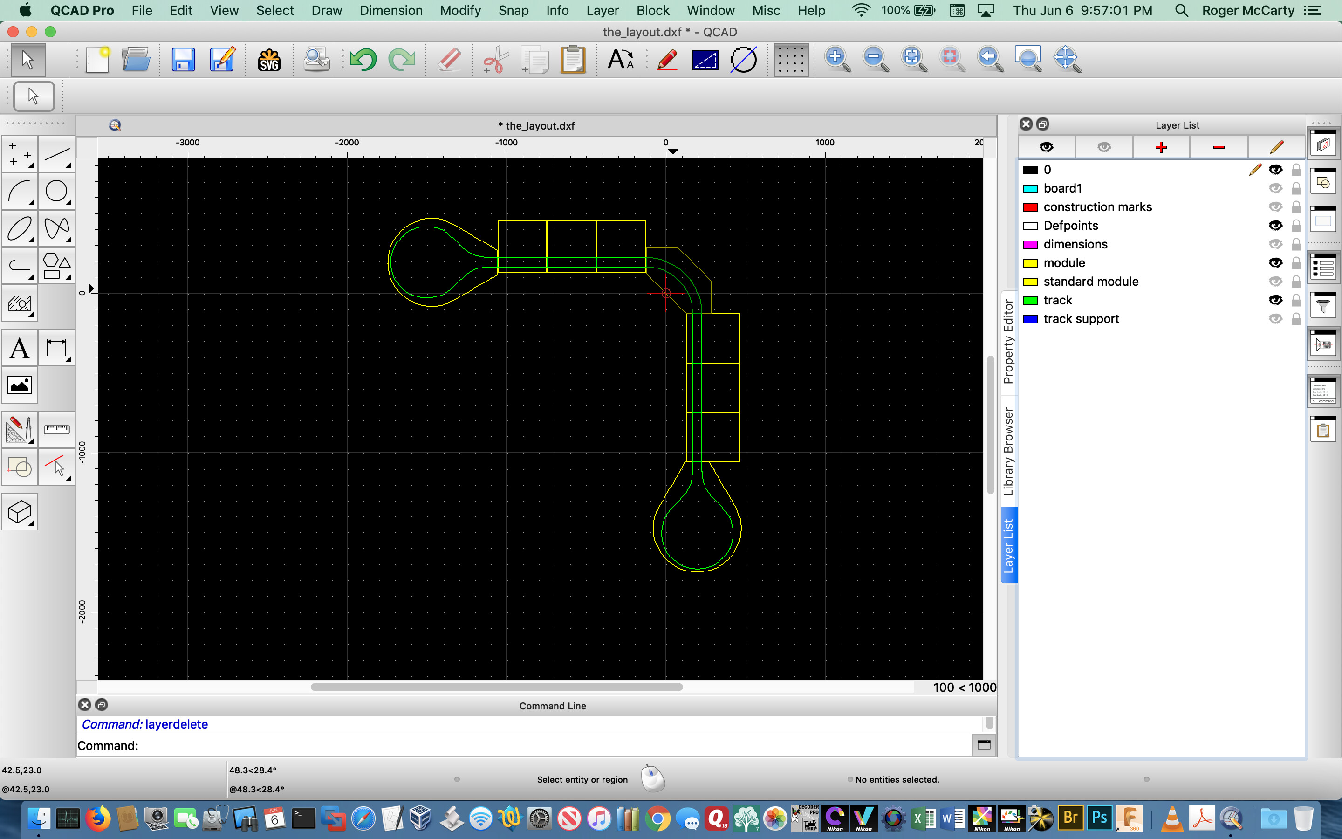Show the board1 layer
Screen dimensions: 1342x839
click(1275, 189)
